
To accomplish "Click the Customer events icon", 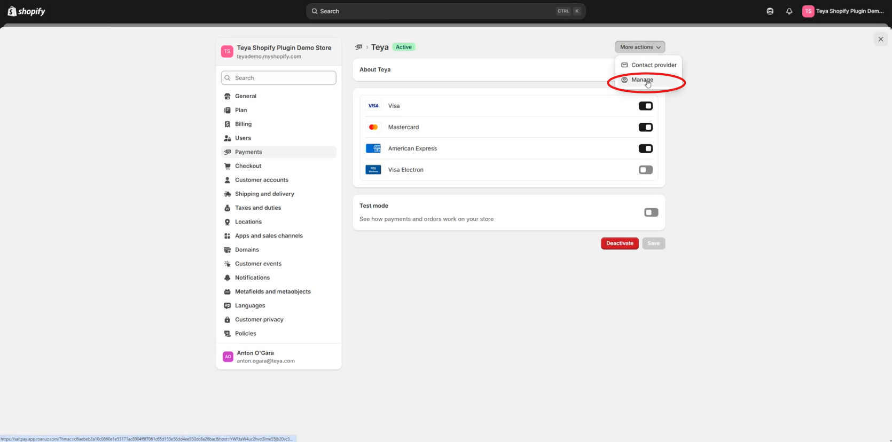I will point(228,264).
